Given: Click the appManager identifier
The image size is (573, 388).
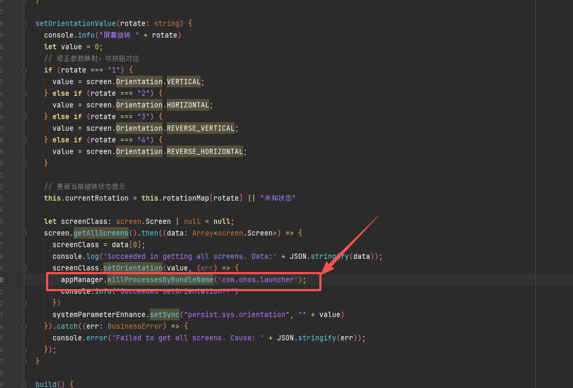Looking at the screenshot, I should pyautogui.click(x=82, y=280).
